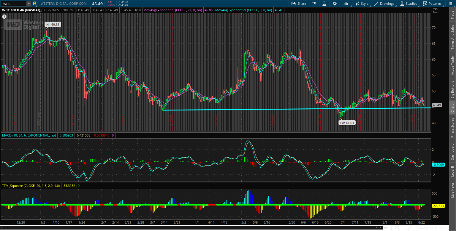Click the MACD (10, 24, 6) study label
Screen dimensions: 456x231
[x=29, y=135]
